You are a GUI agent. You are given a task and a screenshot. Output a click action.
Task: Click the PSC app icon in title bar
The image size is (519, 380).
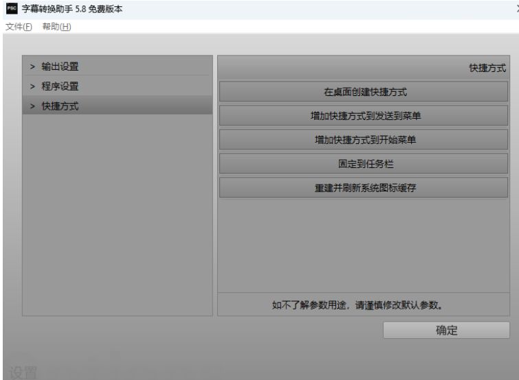point(12,8)
